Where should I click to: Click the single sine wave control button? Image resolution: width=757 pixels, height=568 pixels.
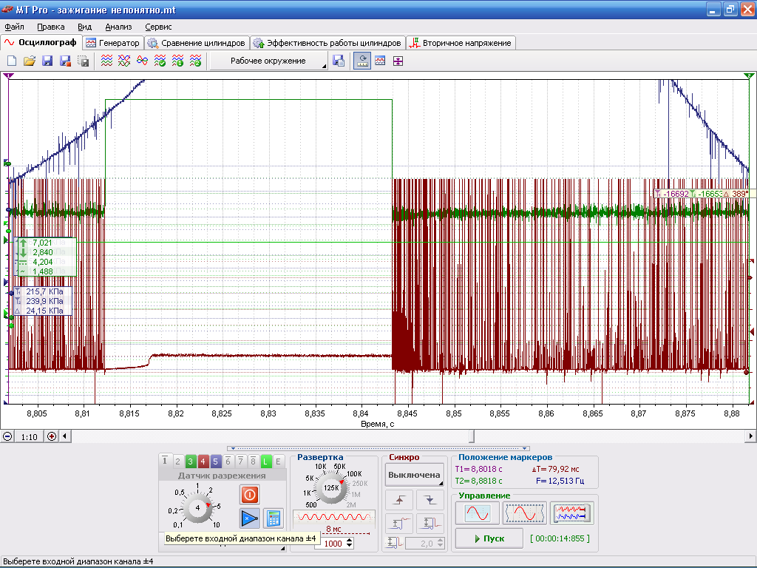478,513
